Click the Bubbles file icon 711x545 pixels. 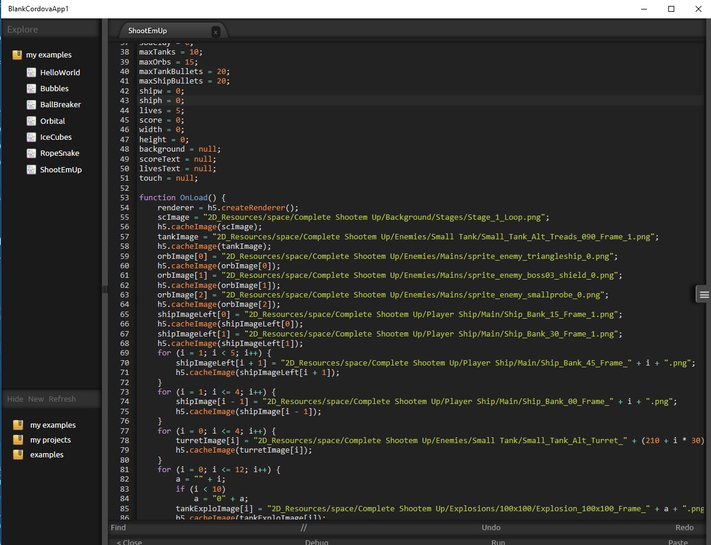[x=31, y=88]
